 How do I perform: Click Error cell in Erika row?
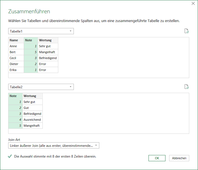[48, 70]
